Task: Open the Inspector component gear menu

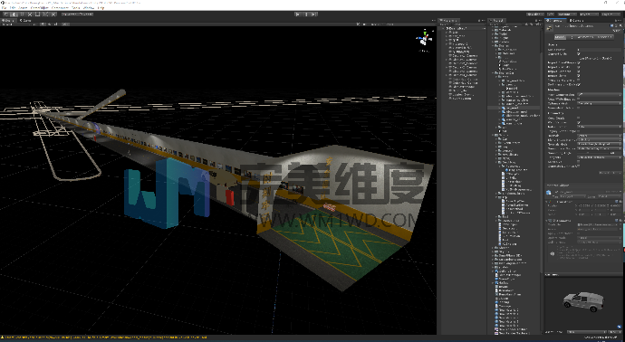Action: (620, 26)
